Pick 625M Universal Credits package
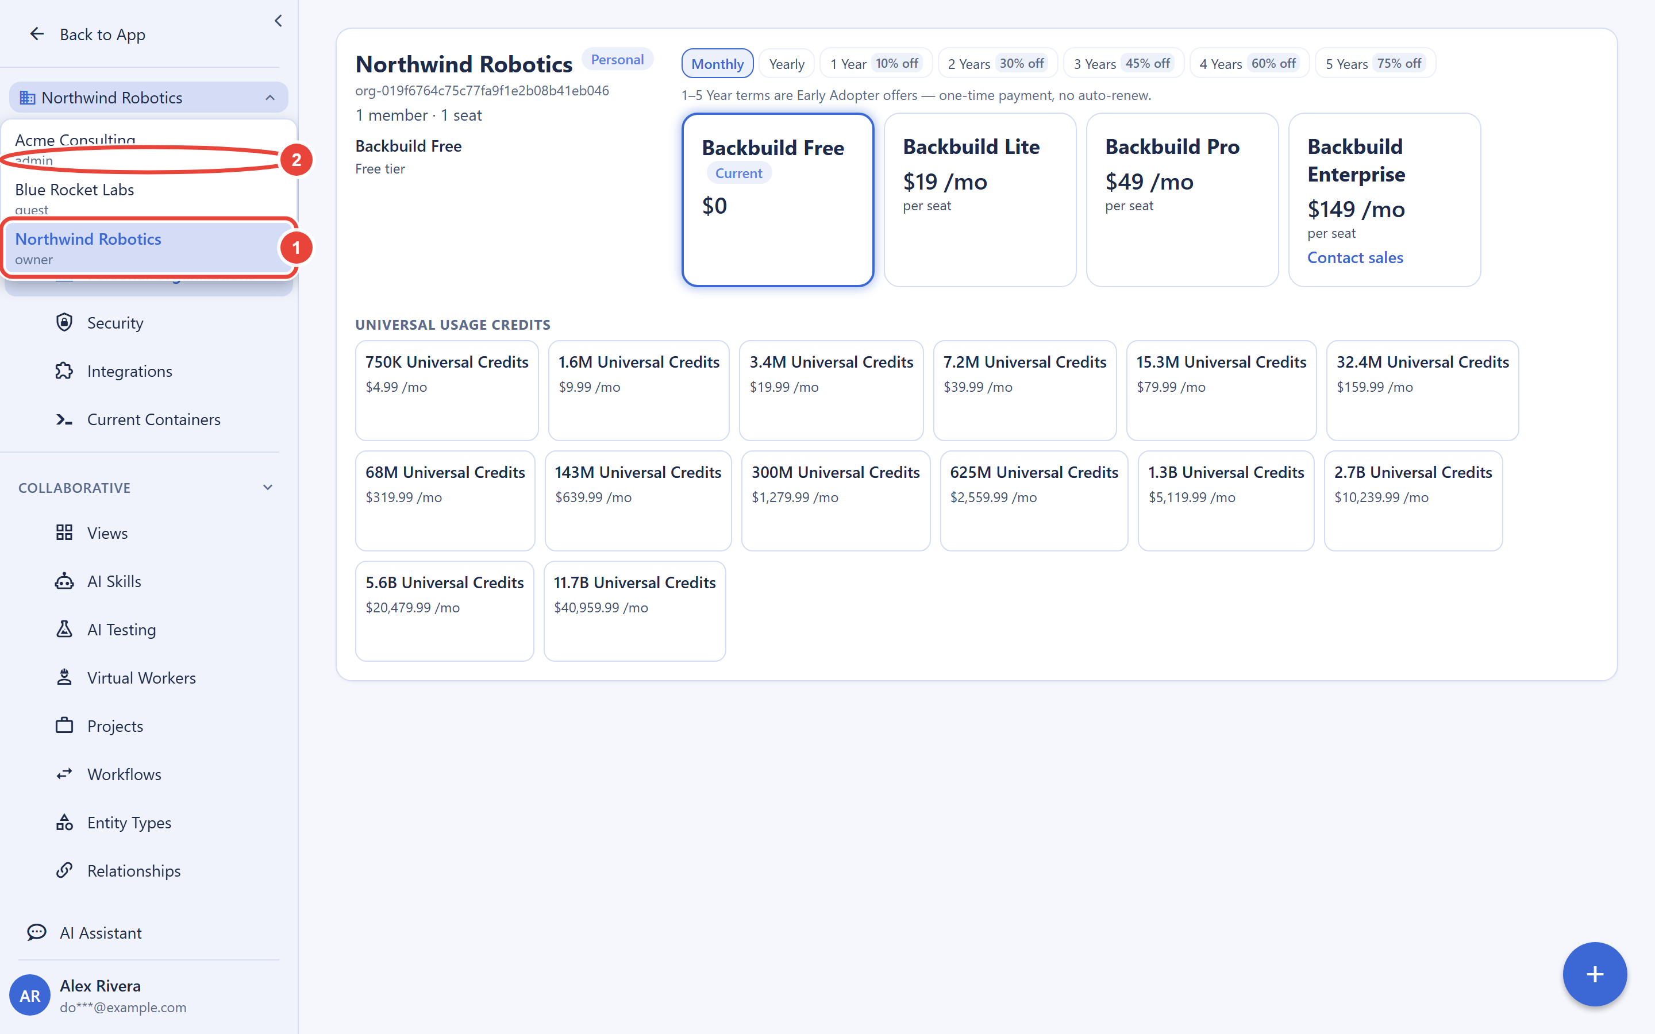The height and width of the screenshot is (1034, 1655). (x=1034, y=500)
